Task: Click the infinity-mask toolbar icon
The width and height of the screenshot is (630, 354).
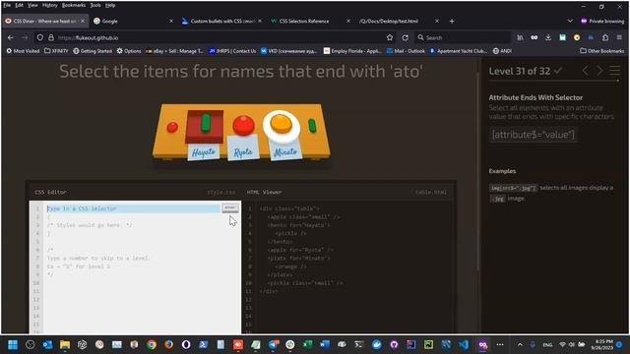Action: [534, 37]
